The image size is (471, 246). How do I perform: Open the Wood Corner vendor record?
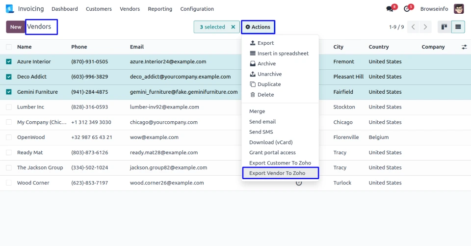click(33, 183)
